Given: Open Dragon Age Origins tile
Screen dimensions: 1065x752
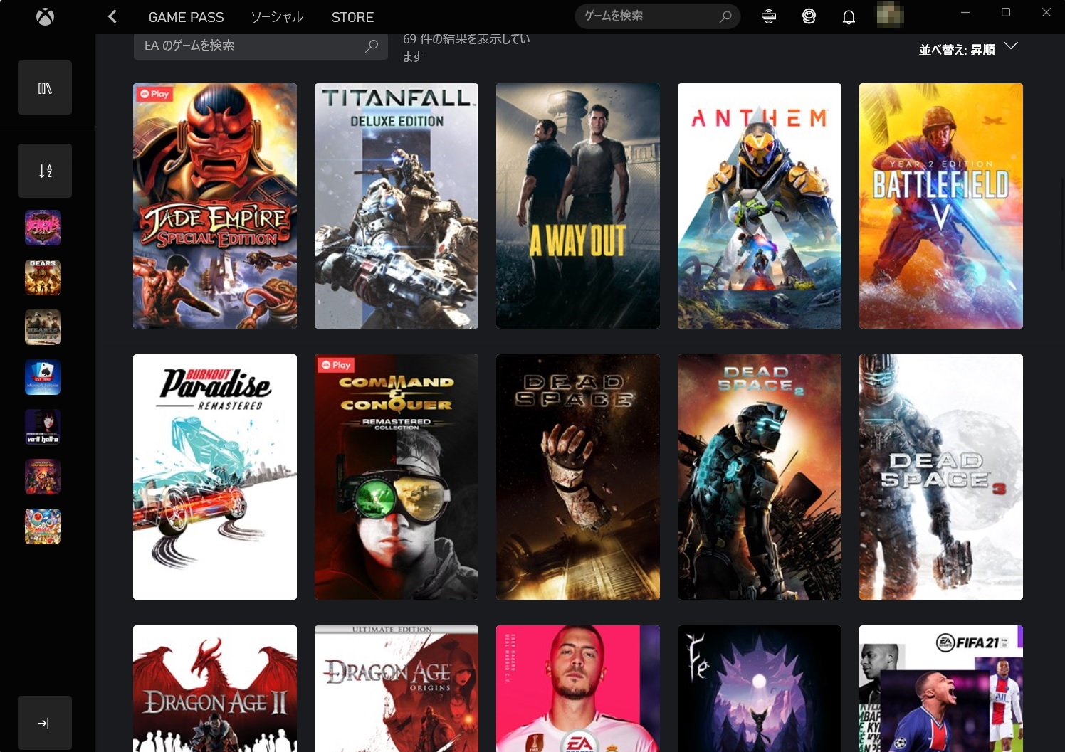Looking at the screenshot, I should click(397, 689).
